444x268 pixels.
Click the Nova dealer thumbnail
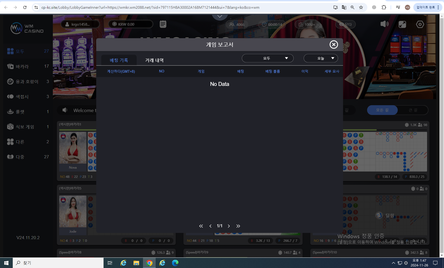click(x=73, y=148)
